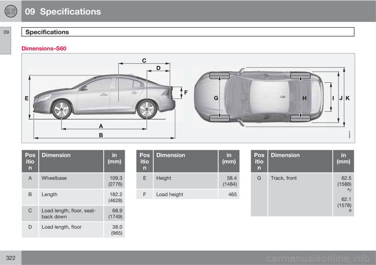Click label 'E' at the car front
The height and width of the screenshot is (265, 376).
click(x=27, y=98)
